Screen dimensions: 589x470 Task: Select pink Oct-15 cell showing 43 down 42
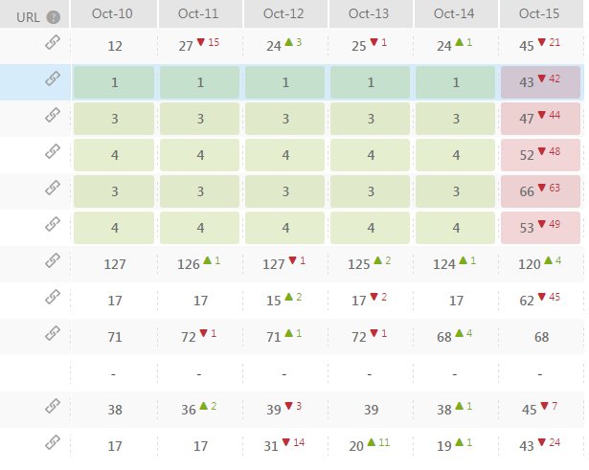pyautogui.click(x=541, y=82)
